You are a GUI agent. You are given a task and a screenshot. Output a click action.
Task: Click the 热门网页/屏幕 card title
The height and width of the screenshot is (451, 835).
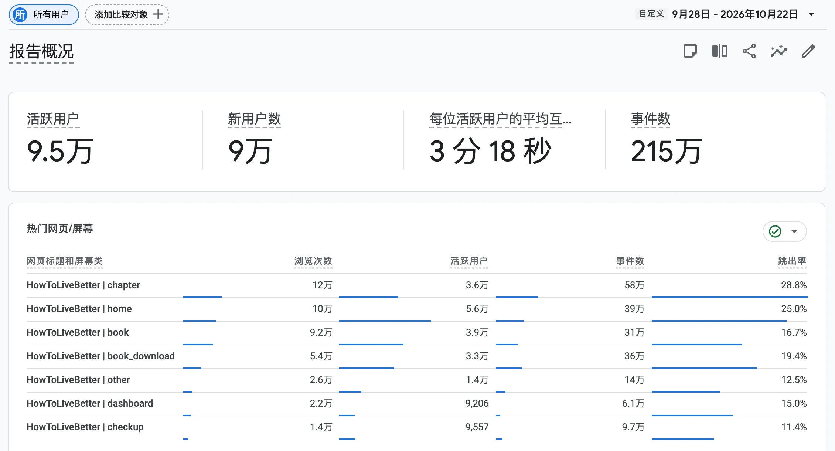[x=60, y=229]
